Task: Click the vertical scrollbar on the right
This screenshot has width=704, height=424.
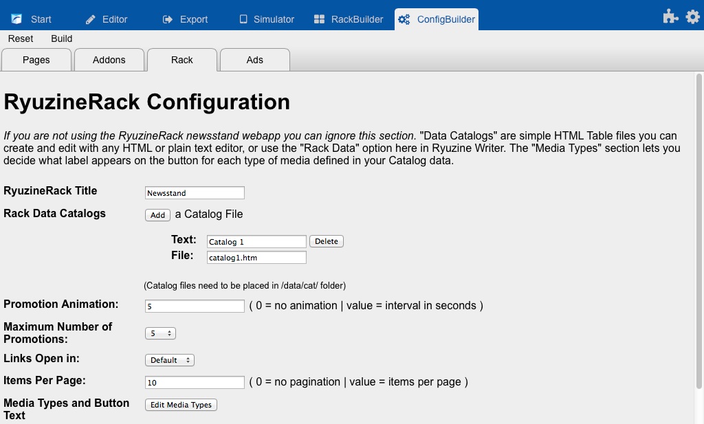Action: tap(698, 227)
